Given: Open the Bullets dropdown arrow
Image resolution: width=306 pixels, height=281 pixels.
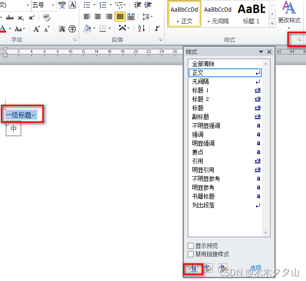Looking at the screenshot, I should tap(94, 5).
